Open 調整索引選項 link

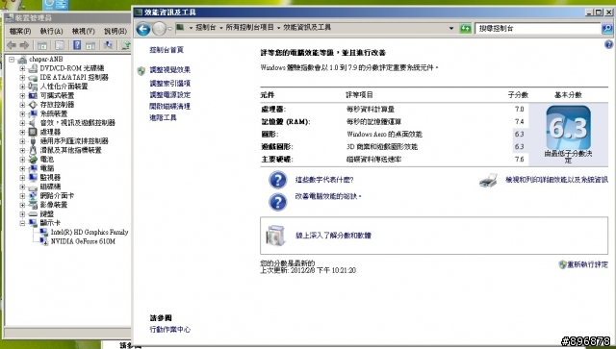169,84
